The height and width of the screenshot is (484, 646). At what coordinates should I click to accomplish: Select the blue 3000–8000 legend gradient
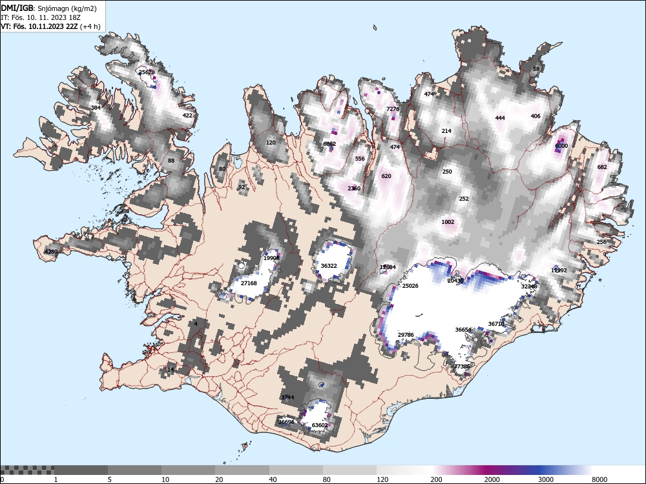[565, 470]
